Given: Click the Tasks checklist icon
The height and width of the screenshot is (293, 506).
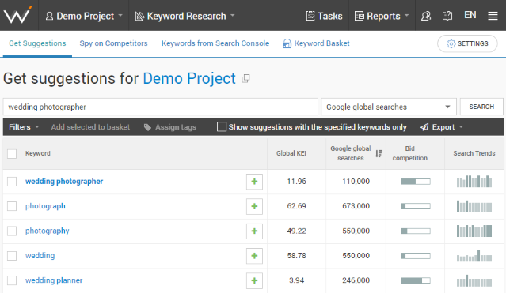Looking at the screenshot, I should 310,16.
